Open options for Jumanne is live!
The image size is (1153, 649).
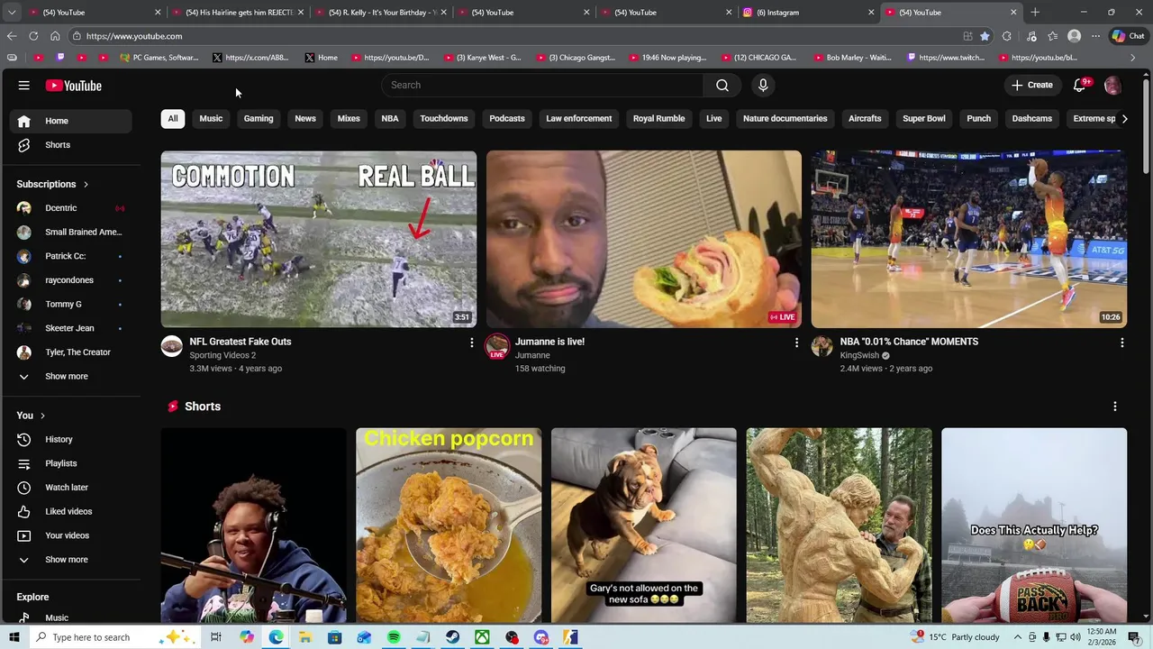(x=796, y=343)
